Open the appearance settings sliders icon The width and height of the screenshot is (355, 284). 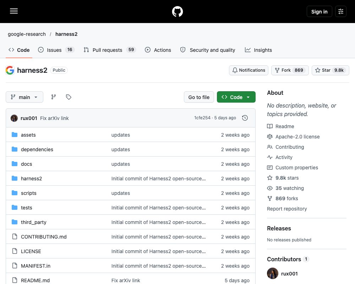coord(340,11)
